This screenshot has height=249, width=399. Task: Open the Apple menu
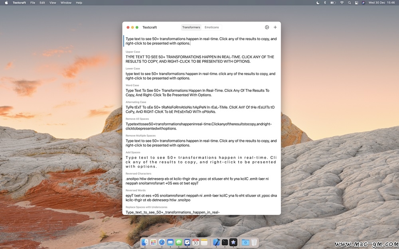tap(6, 2)
